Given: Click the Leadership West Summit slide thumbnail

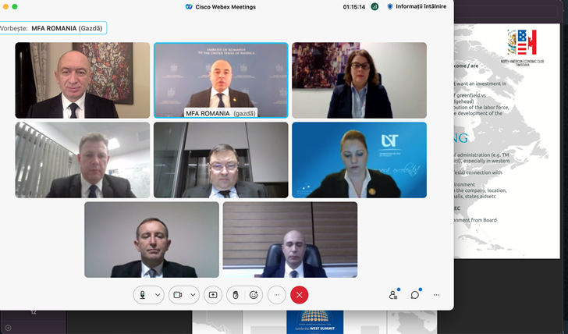Looking at the screenshot, I should pyautogui.click(x=314, y=322).
